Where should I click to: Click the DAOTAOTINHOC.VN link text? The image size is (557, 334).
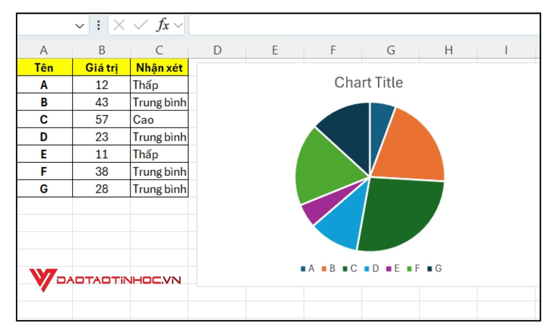pos(119,280)
